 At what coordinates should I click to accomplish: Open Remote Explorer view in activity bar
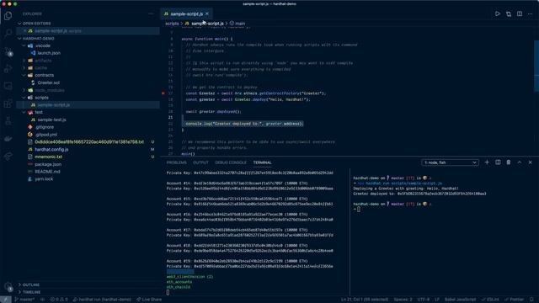point(8,86)
